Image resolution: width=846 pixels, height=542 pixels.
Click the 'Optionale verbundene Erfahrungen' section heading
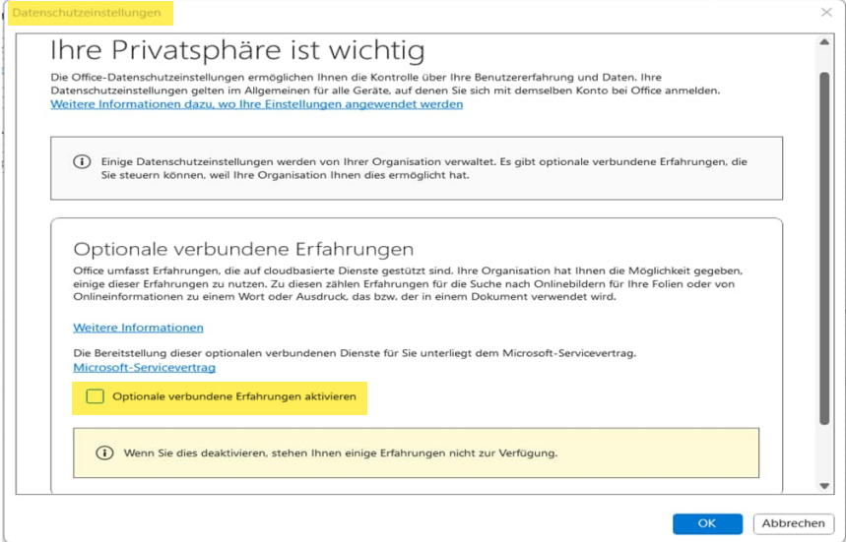243,249
